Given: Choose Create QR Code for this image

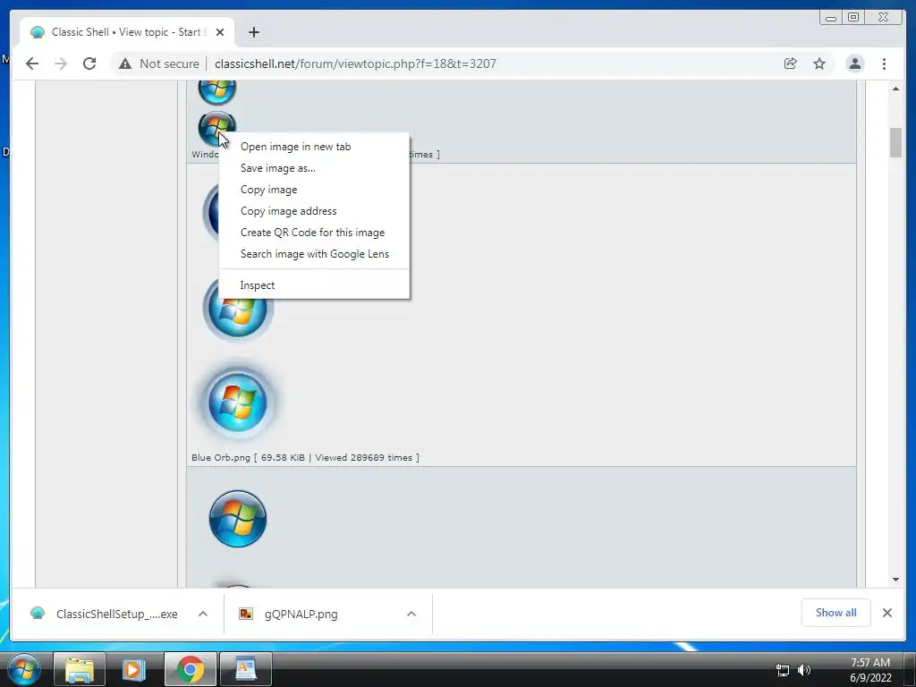Looking at the screenshot, I should [314, 233].
